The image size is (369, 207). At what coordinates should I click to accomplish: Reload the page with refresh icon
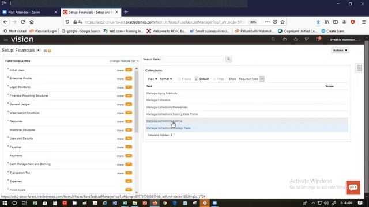pyautogui.click(x=23, y=22)
